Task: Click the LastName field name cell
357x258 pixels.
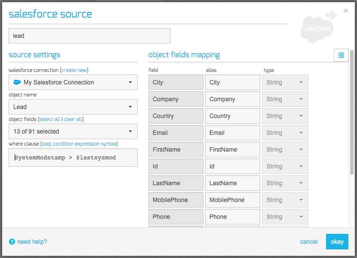Action: (x=176, y=183)
